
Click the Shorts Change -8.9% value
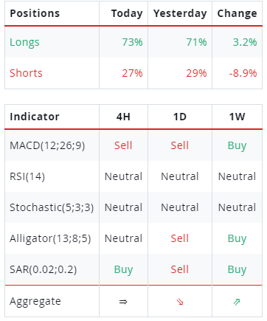click(243, 73)
